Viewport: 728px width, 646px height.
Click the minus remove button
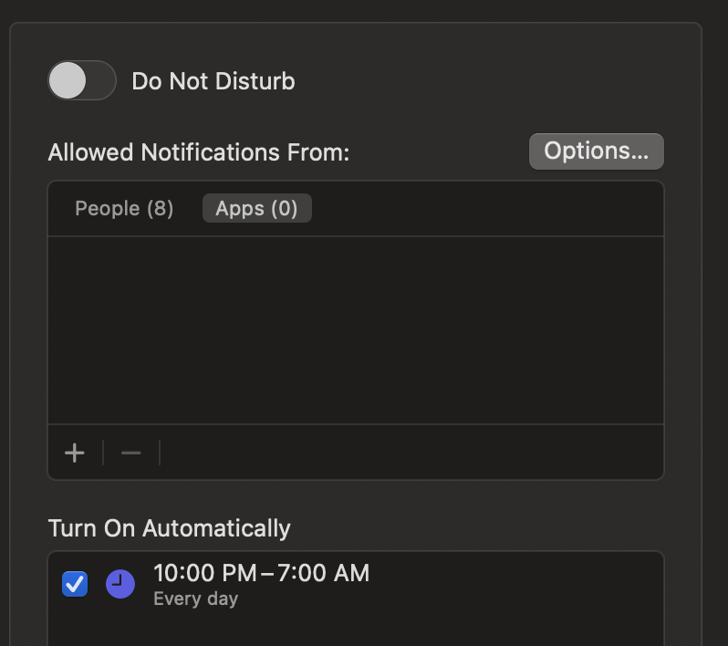point(131,453)
